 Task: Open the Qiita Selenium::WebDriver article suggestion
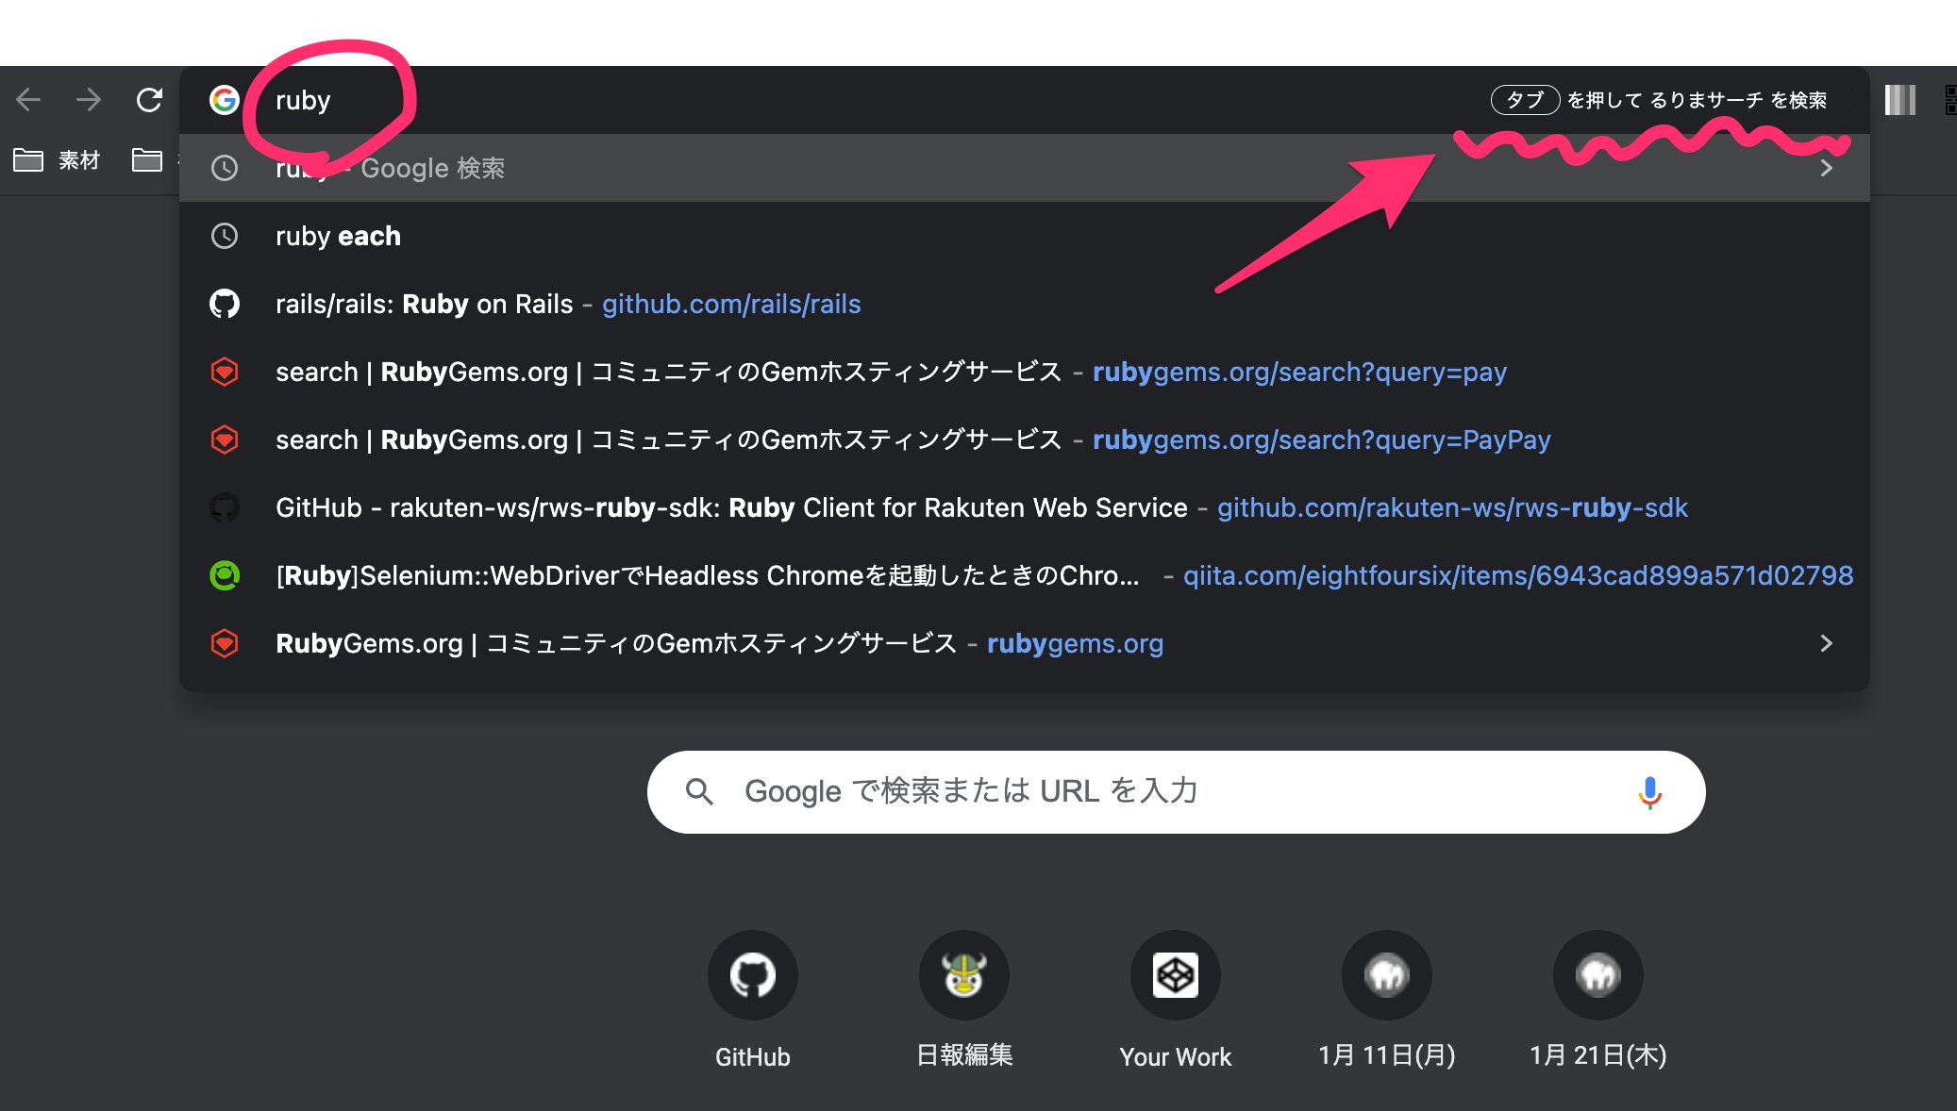pos(1025,575)
